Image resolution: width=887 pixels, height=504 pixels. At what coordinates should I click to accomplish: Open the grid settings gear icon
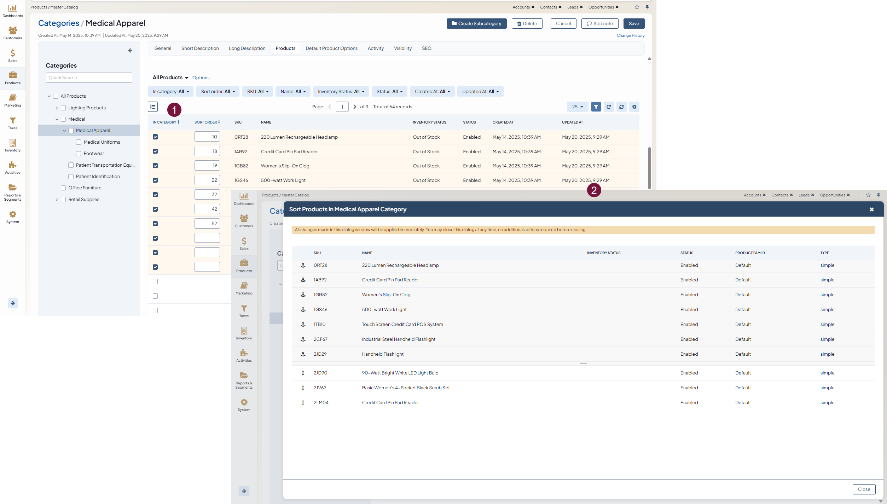coord(634,107)
